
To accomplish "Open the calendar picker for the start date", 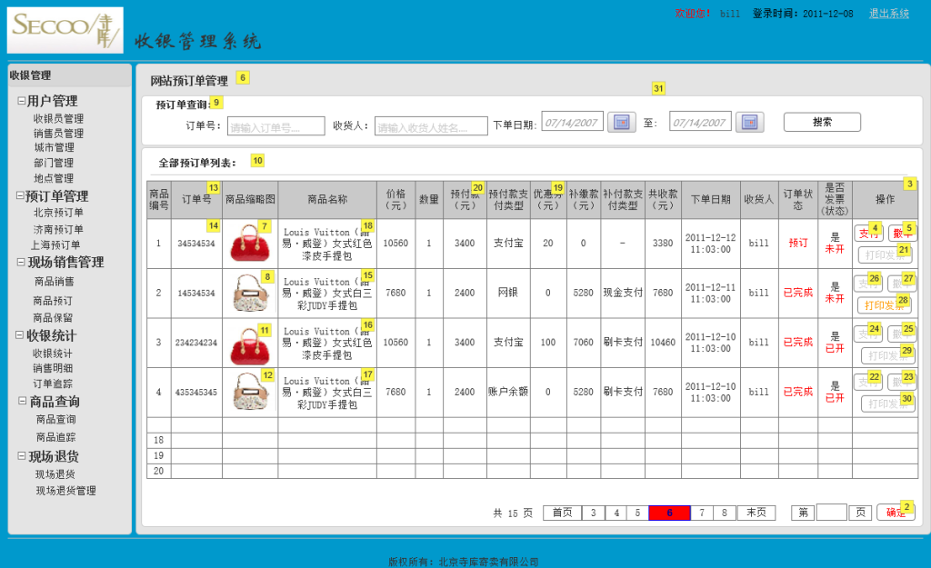I will (621, 122).
